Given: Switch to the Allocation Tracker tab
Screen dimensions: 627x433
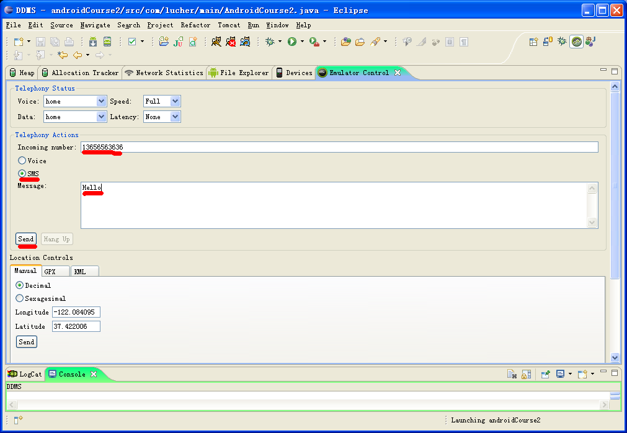Looking at the screenshot, I should pyautogui.click(x=80, y=73).
